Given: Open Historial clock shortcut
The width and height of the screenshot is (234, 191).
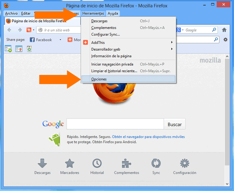Looking at the screenshot, I should pyautogui.click(x=97, y=167).
